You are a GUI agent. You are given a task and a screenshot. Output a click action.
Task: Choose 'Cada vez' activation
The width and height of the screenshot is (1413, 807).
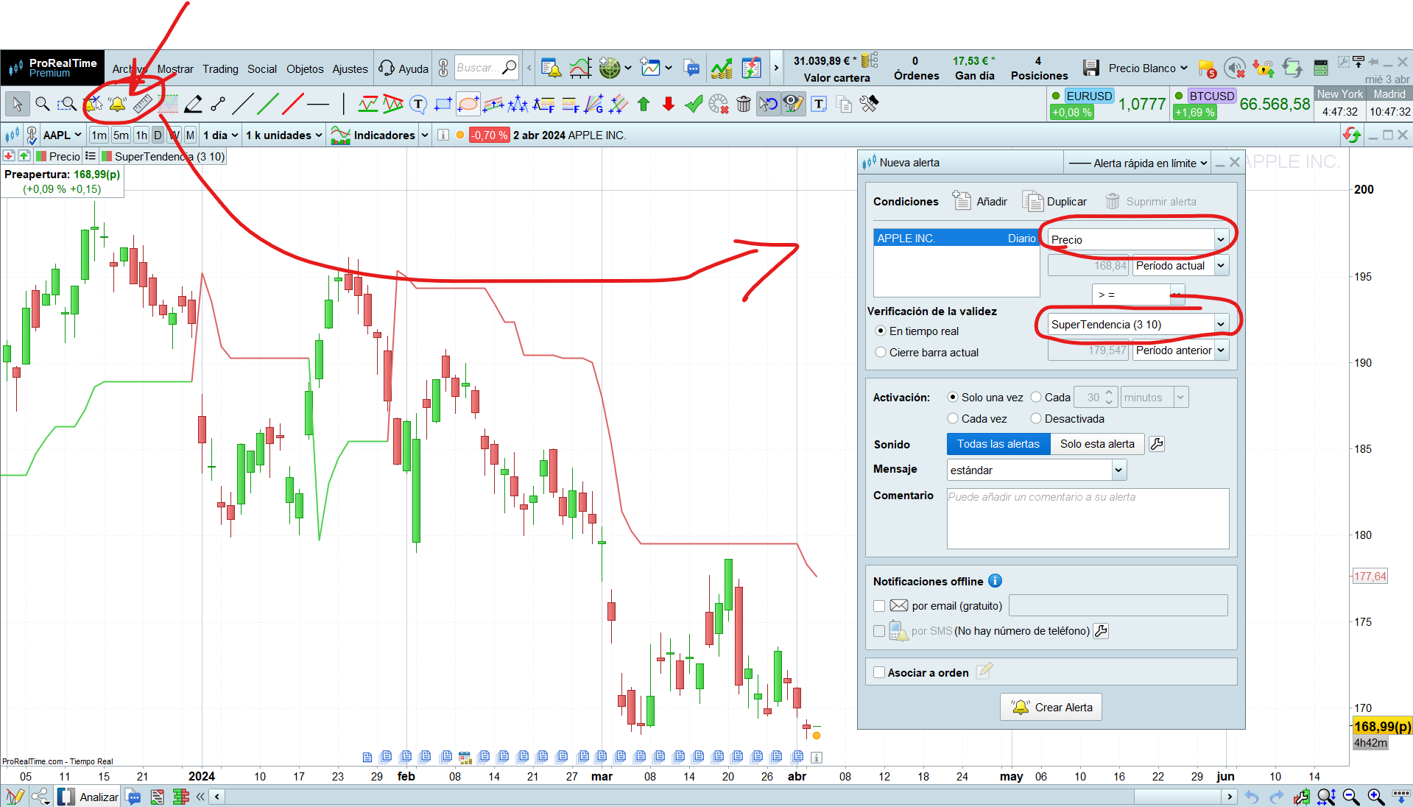953,419
